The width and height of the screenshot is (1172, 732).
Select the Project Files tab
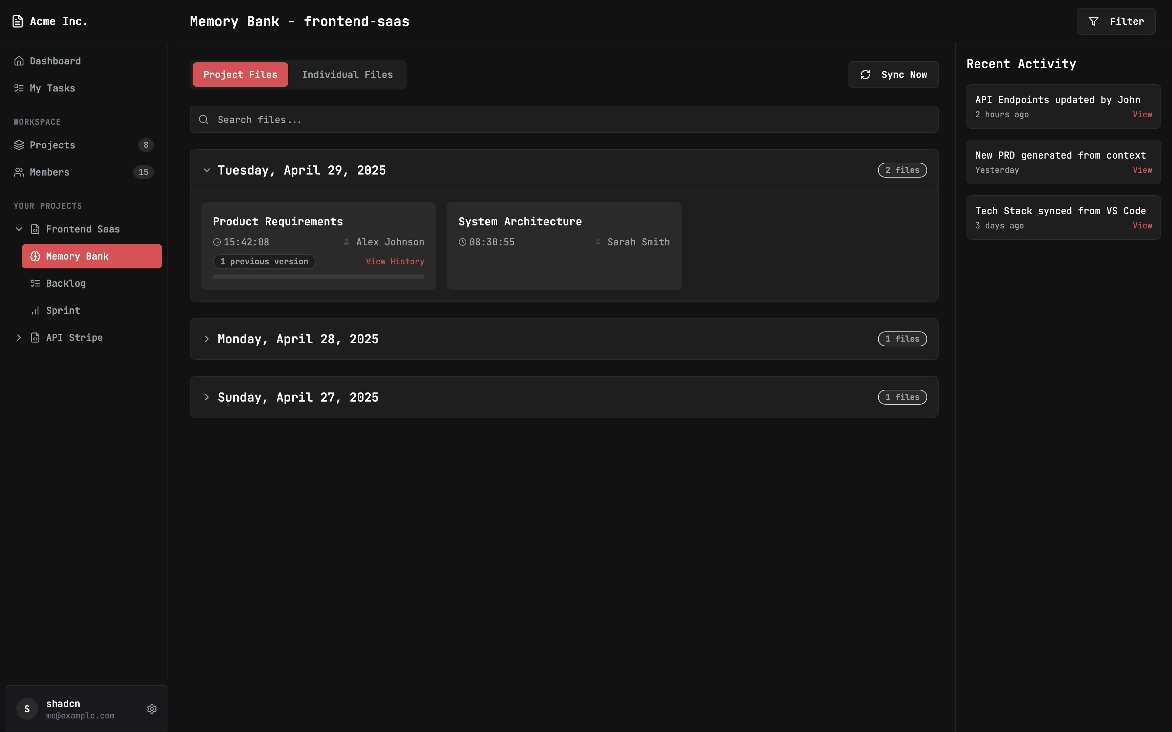(x=240, y=75)
